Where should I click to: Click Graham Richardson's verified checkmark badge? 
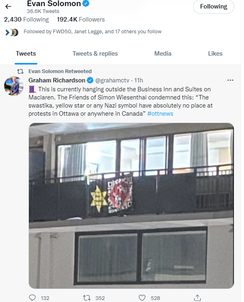point(90,80)
